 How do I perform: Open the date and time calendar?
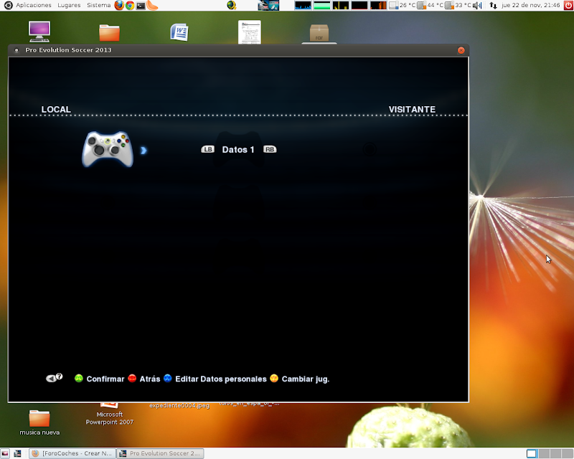(530, 5)
